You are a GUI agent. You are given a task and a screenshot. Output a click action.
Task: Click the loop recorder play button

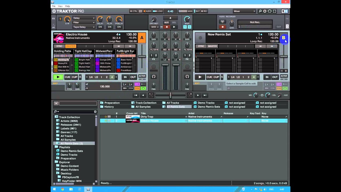coord(174,27)
